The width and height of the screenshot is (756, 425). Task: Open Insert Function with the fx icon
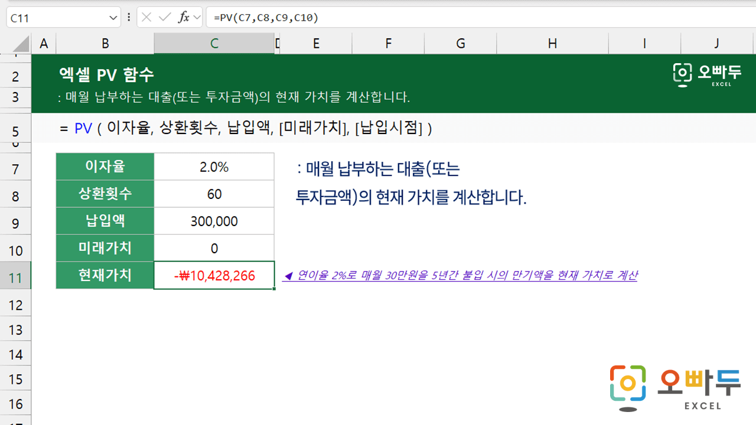click(184, 18)
